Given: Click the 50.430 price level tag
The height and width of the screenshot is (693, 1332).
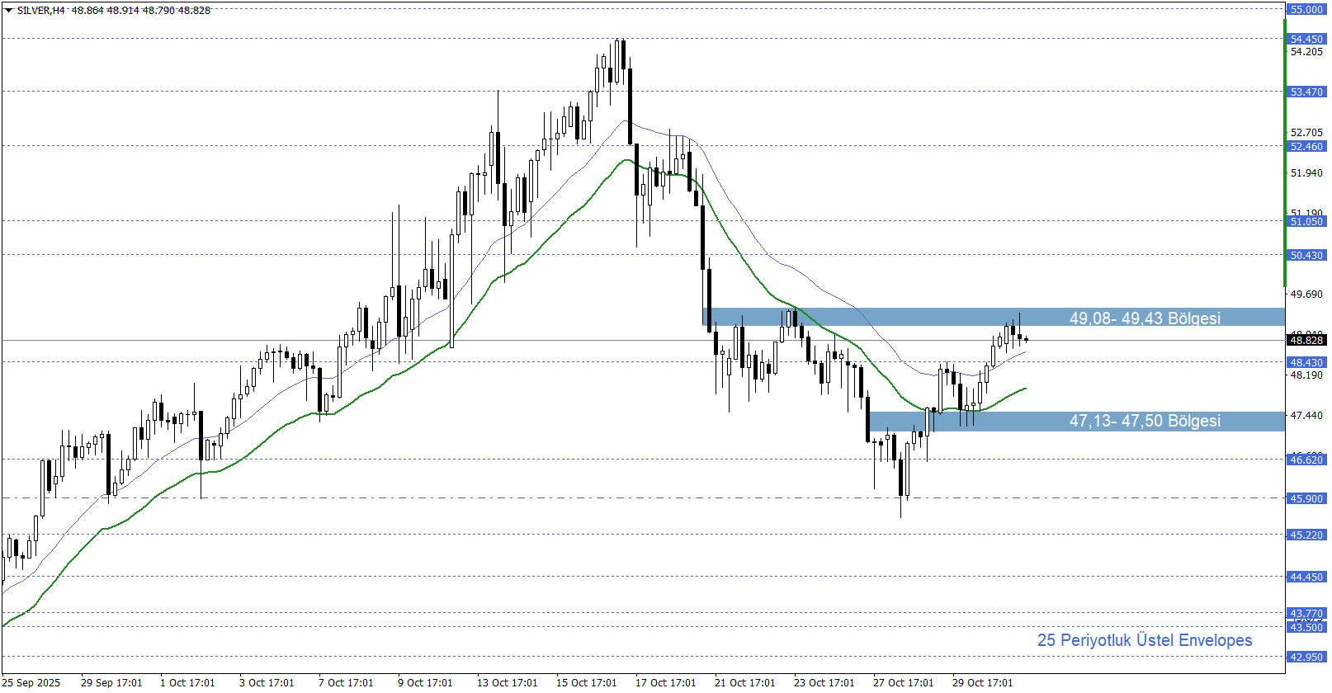Looking at the screenshot, I should coord(1306,255).
